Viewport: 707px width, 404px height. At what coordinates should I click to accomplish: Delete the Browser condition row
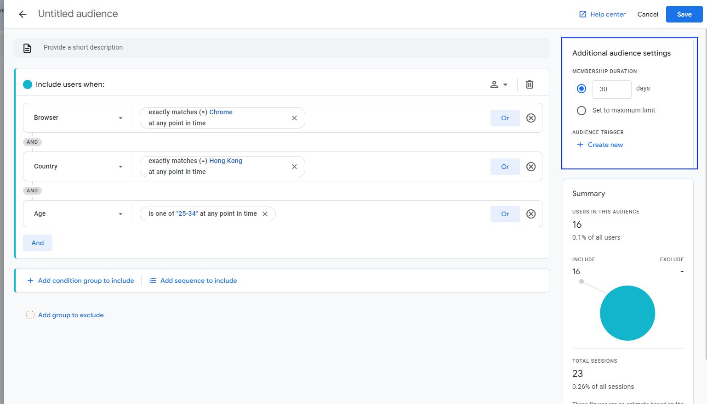tap(531, 118)
